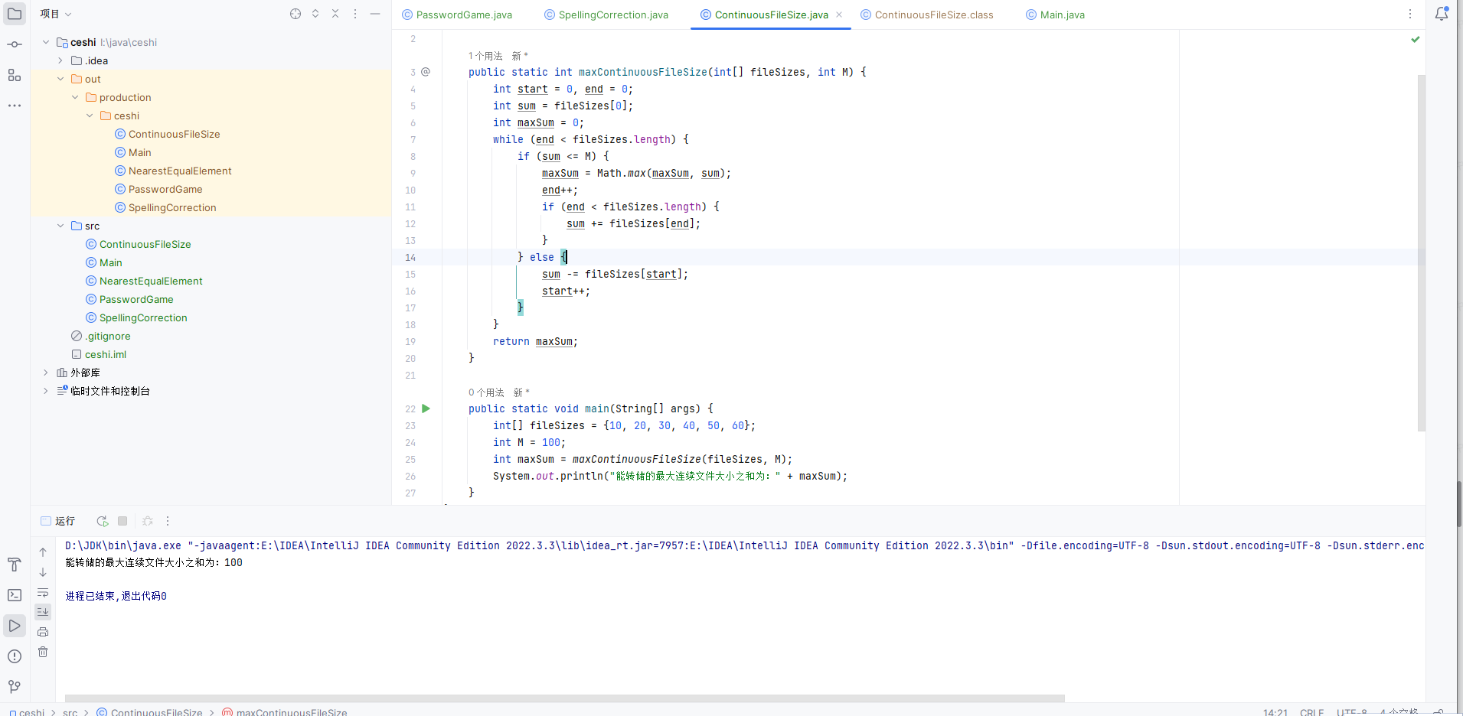Expand the 外部库 node

click(x=46, y=373)
